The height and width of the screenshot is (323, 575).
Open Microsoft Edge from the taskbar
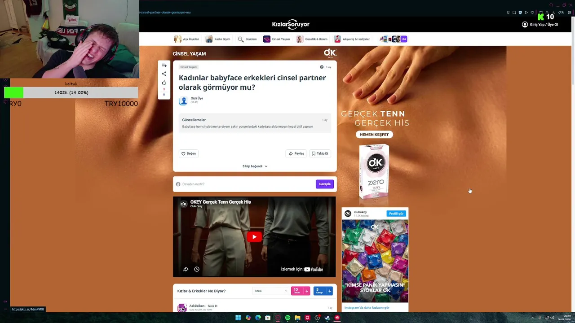[x=258, y=318]
